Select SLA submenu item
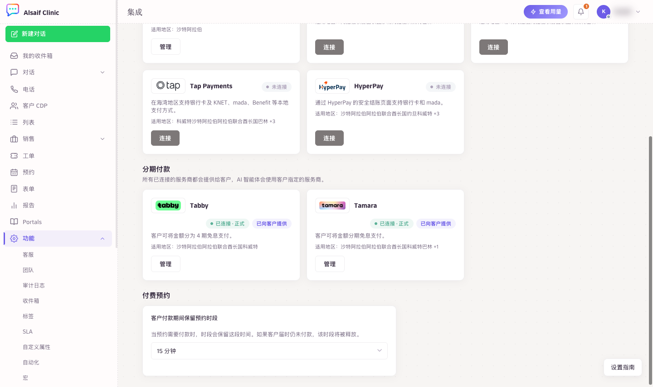Image resolution: width=653 pixels, height=387 pixels. click(x=28, y=332)
